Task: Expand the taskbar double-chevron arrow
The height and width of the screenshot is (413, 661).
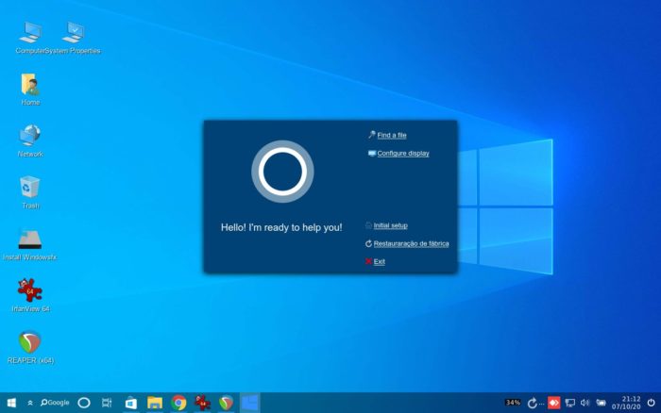Action: click(30, 403)
